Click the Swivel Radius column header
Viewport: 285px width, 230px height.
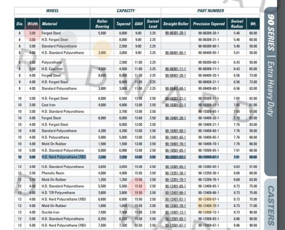click(237, 24)
